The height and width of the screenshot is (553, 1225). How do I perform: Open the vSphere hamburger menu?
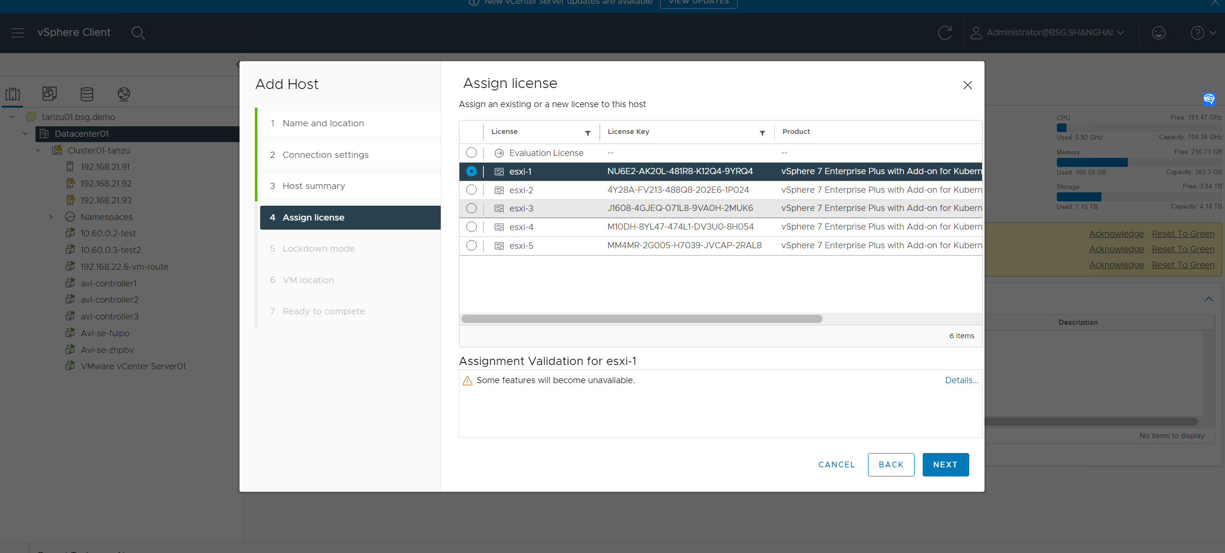click(18, 33)
